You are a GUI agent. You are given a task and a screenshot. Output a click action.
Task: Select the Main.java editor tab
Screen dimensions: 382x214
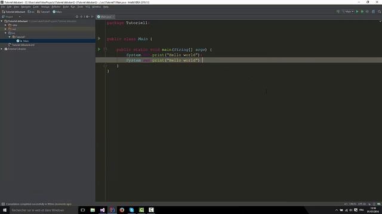click(x=106, y=17)
